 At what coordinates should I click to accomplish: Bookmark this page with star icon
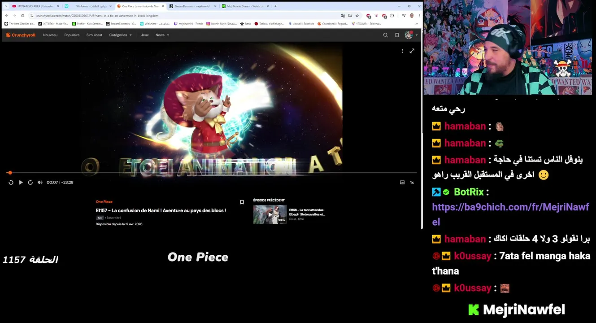(357, 16)
